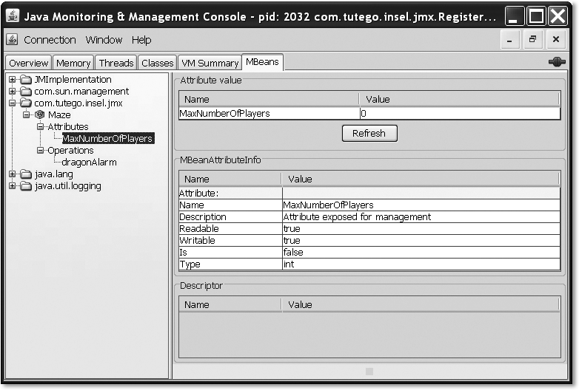Click the 'true' value in the Readable row
The width and height of the screenshot is (579, 390).
tap(421, 229)
